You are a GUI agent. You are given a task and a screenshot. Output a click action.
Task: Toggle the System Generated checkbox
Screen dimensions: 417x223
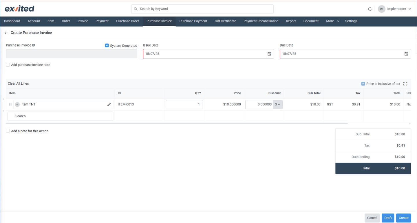pos(107,45)
